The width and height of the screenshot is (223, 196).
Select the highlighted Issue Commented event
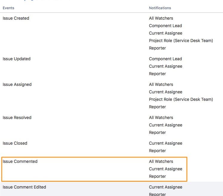(20, 161)
